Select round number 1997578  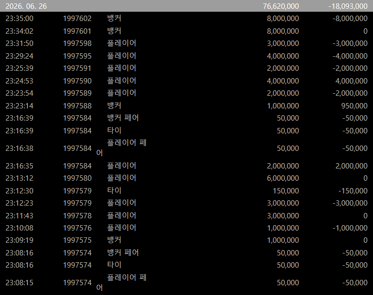coord(77,216)
